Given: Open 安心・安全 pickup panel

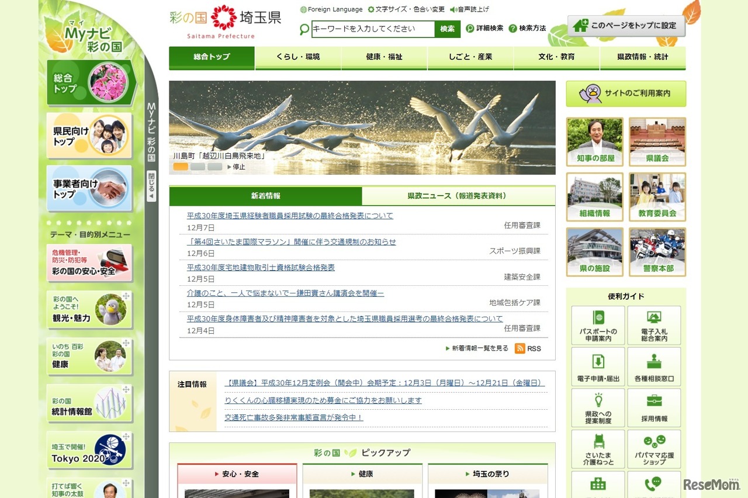Looking at the screenshot, I should point(237,474).
